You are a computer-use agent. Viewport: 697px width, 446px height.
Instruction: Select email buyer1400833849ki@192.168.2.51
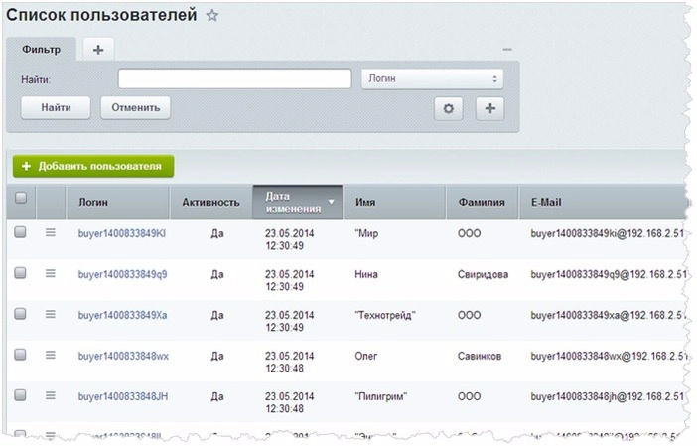tap(608, 233)
